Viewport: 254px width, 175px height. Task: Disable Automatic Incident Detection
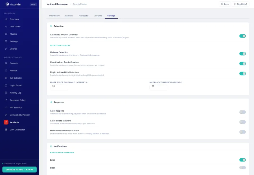click(242, 36)
